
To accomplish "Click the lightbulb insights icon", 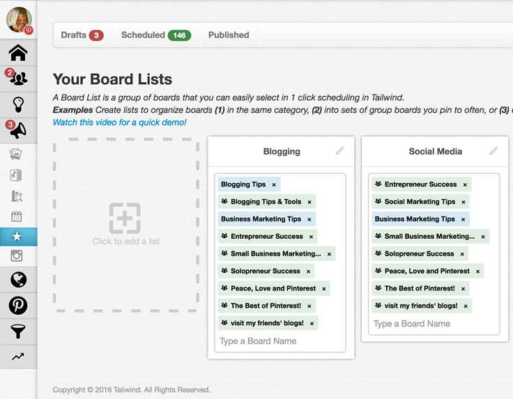I will pyautogui.click(x=18, y=105).
